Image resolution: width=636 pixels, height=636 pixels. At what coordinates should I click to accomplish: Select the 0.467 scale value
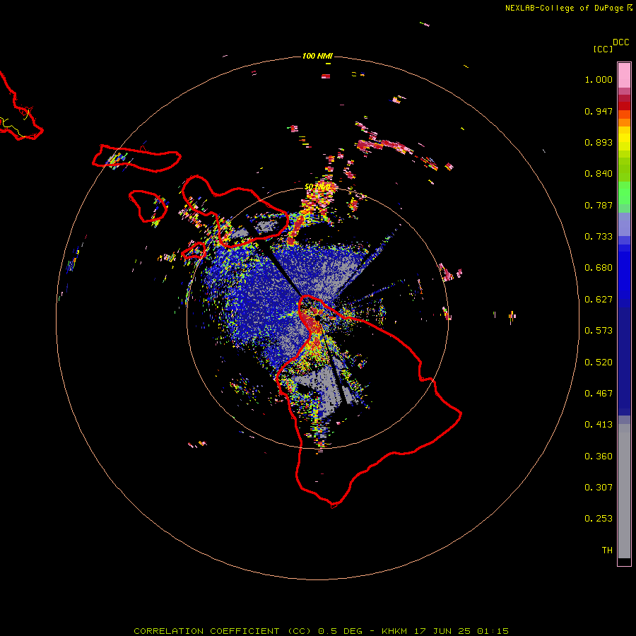[x=599, y=394]
